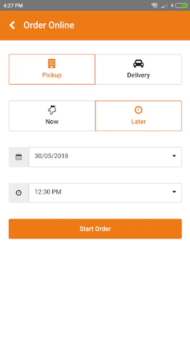Tap the orange Later clock icon
190x338 pixels.
[138, 110]
